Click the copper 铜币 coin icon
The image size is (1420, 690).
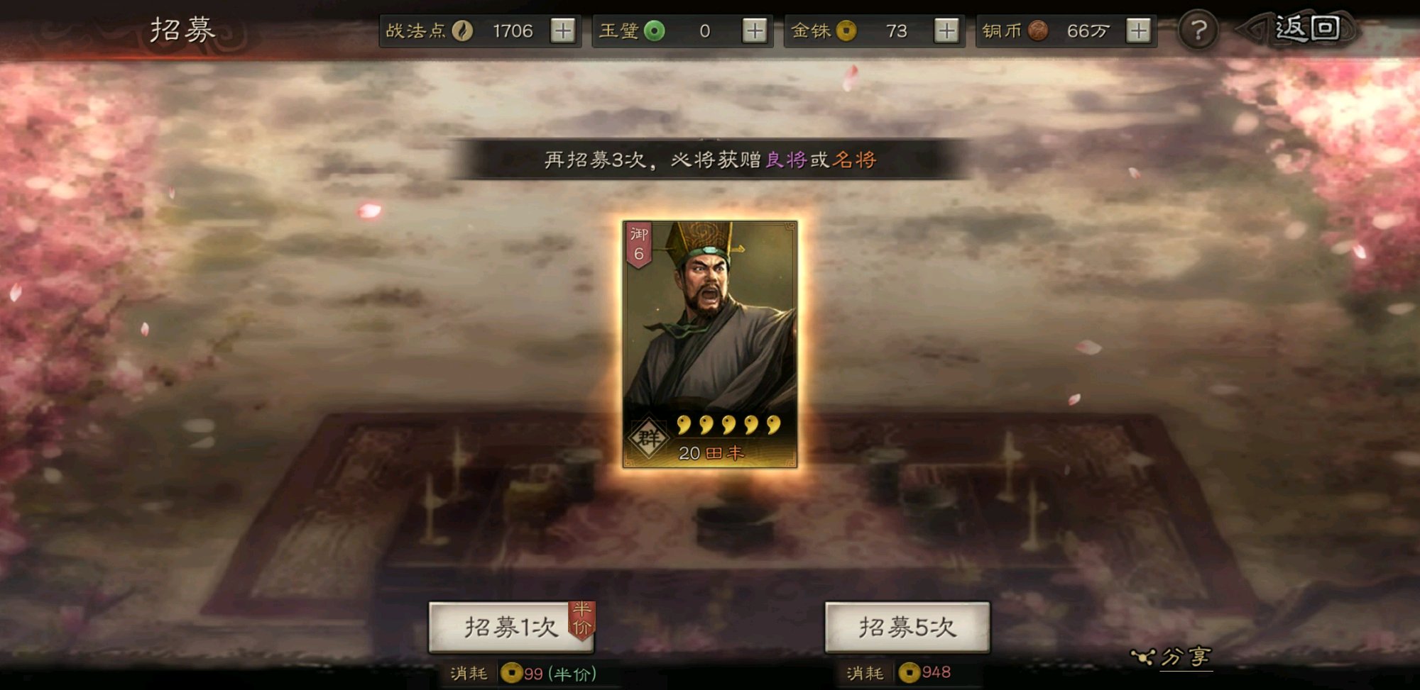(1037, 31)
